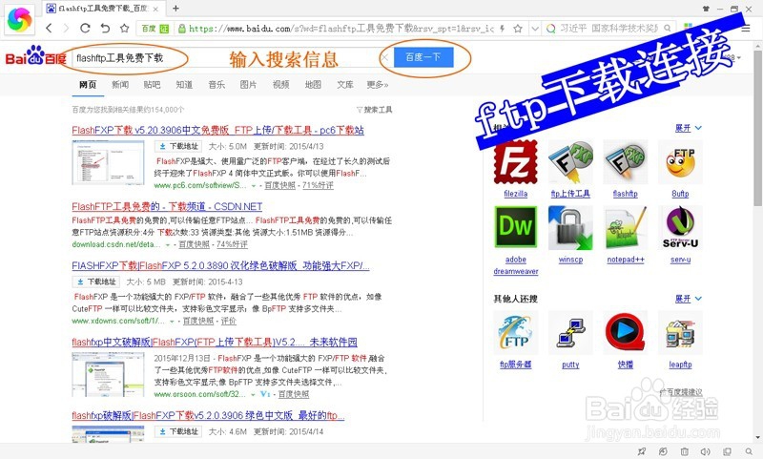Image resolution: width=763 pixels, height=459 pixels.
Task: Click the 百度一下 search button
Action: coord(423,57)
